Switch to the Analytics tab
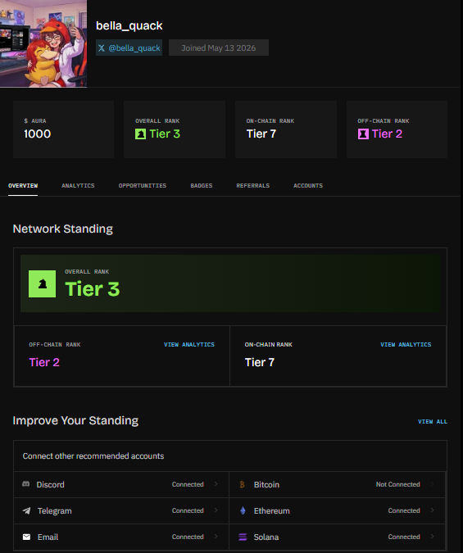 point(78,185)
